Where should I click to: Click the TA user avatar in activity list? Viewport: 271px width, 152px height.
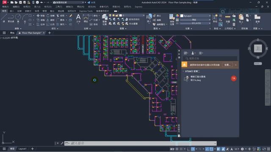pos(234,79)
